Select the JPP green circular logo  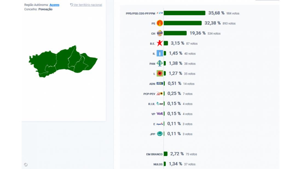click(x=159, y=134)
